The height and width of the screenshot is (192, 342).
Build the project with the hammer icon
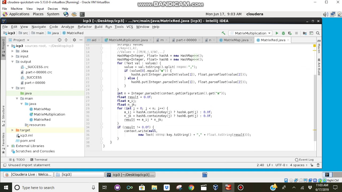(x=223, y=33)
